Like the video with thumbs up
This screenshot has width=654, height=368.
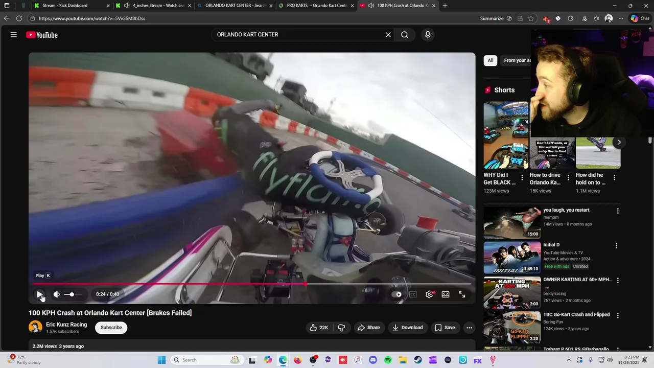[x=319, y=328]
